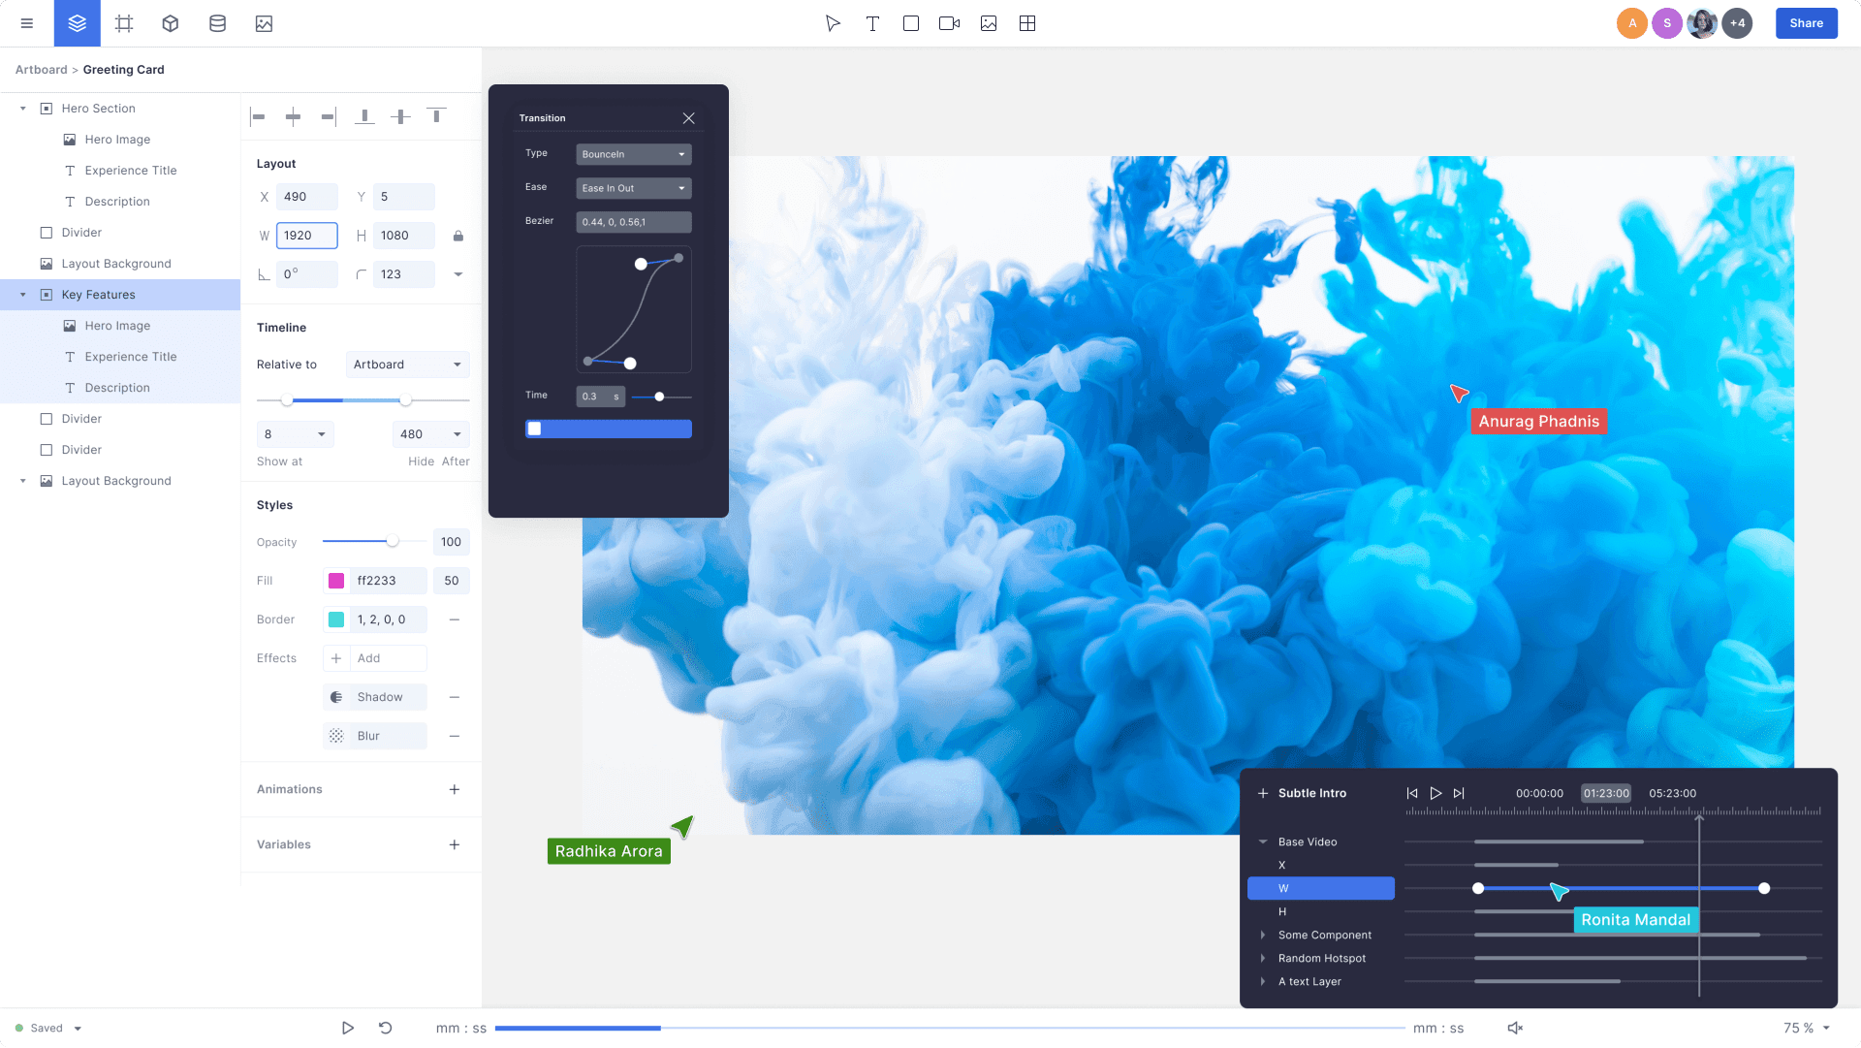Add a new animation with plus

454,789
